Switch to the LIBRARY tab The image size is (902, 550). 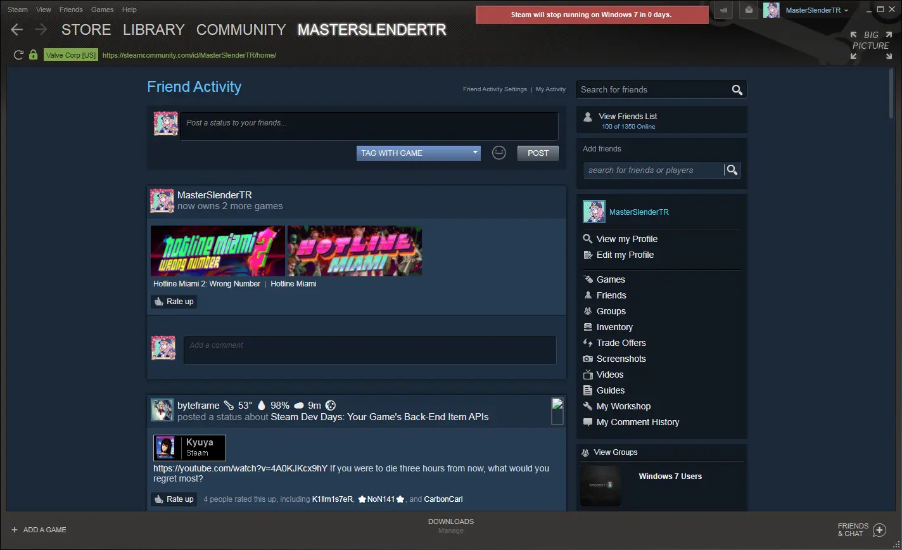coord(154,30)
